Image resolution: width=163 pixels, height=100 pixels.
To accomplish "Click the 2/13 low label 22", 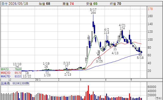I will [x=68, y=71].
